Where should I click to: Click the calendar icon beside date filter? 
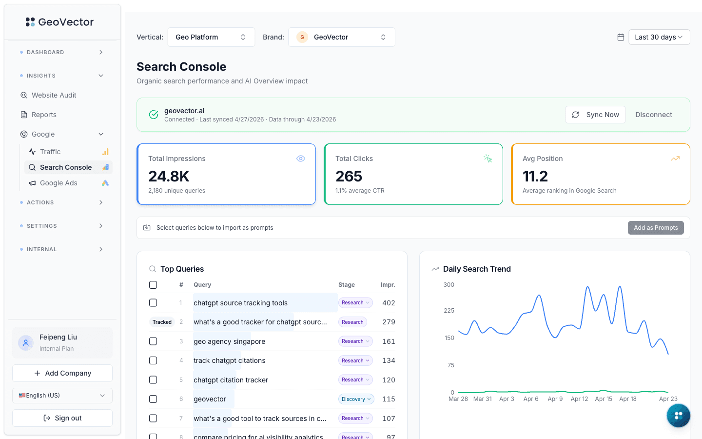(x=621, y=37)
